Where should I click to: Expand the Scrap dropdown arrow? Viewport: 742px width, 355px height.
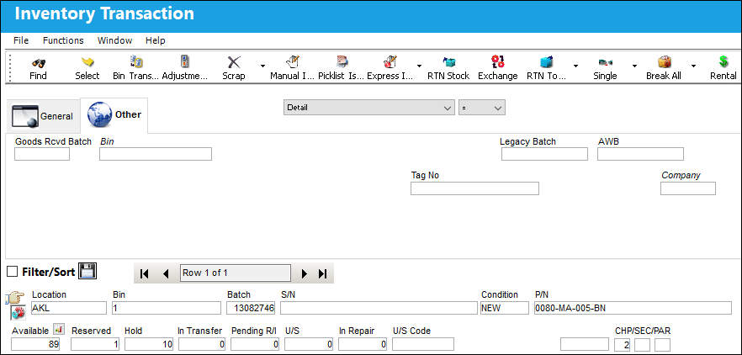[x=262, y=66]
